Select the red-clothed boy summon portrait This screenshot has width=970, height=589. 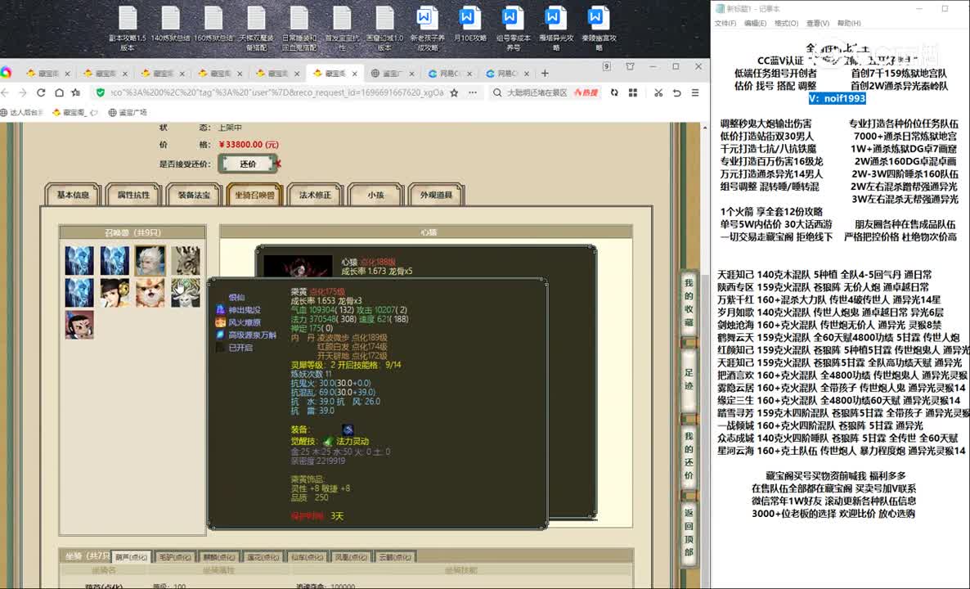pyautogui.click(x=79, y=325)
